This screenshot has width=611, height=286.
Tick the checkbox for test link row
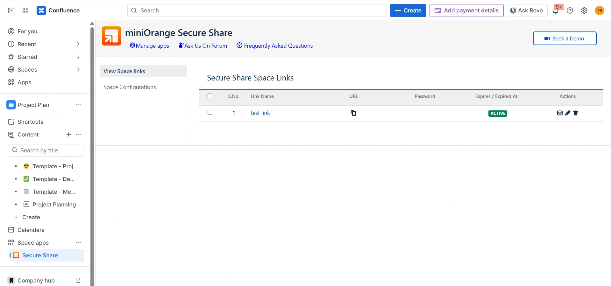(x=210, y=112)
